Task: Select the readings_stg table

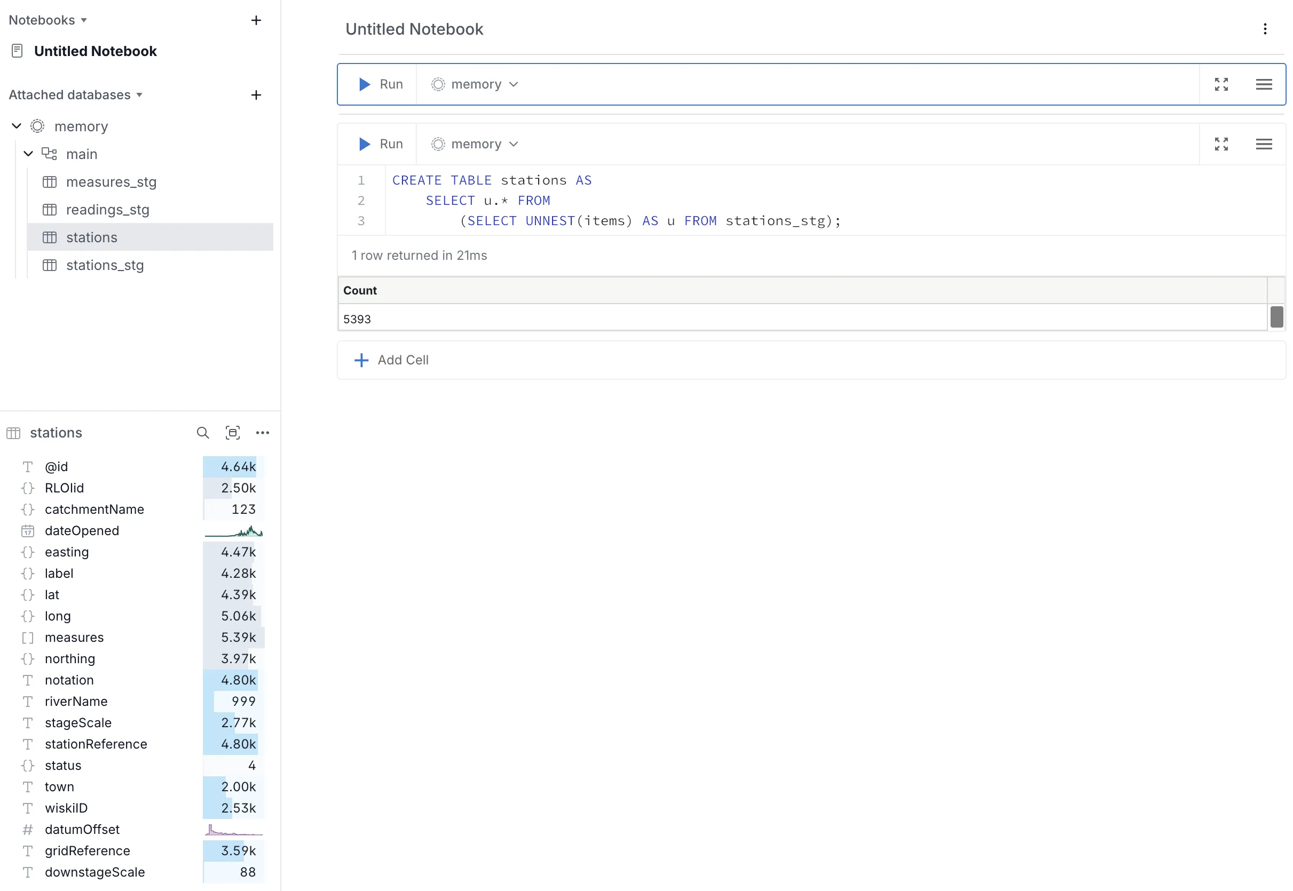Action: coord(107,210)
